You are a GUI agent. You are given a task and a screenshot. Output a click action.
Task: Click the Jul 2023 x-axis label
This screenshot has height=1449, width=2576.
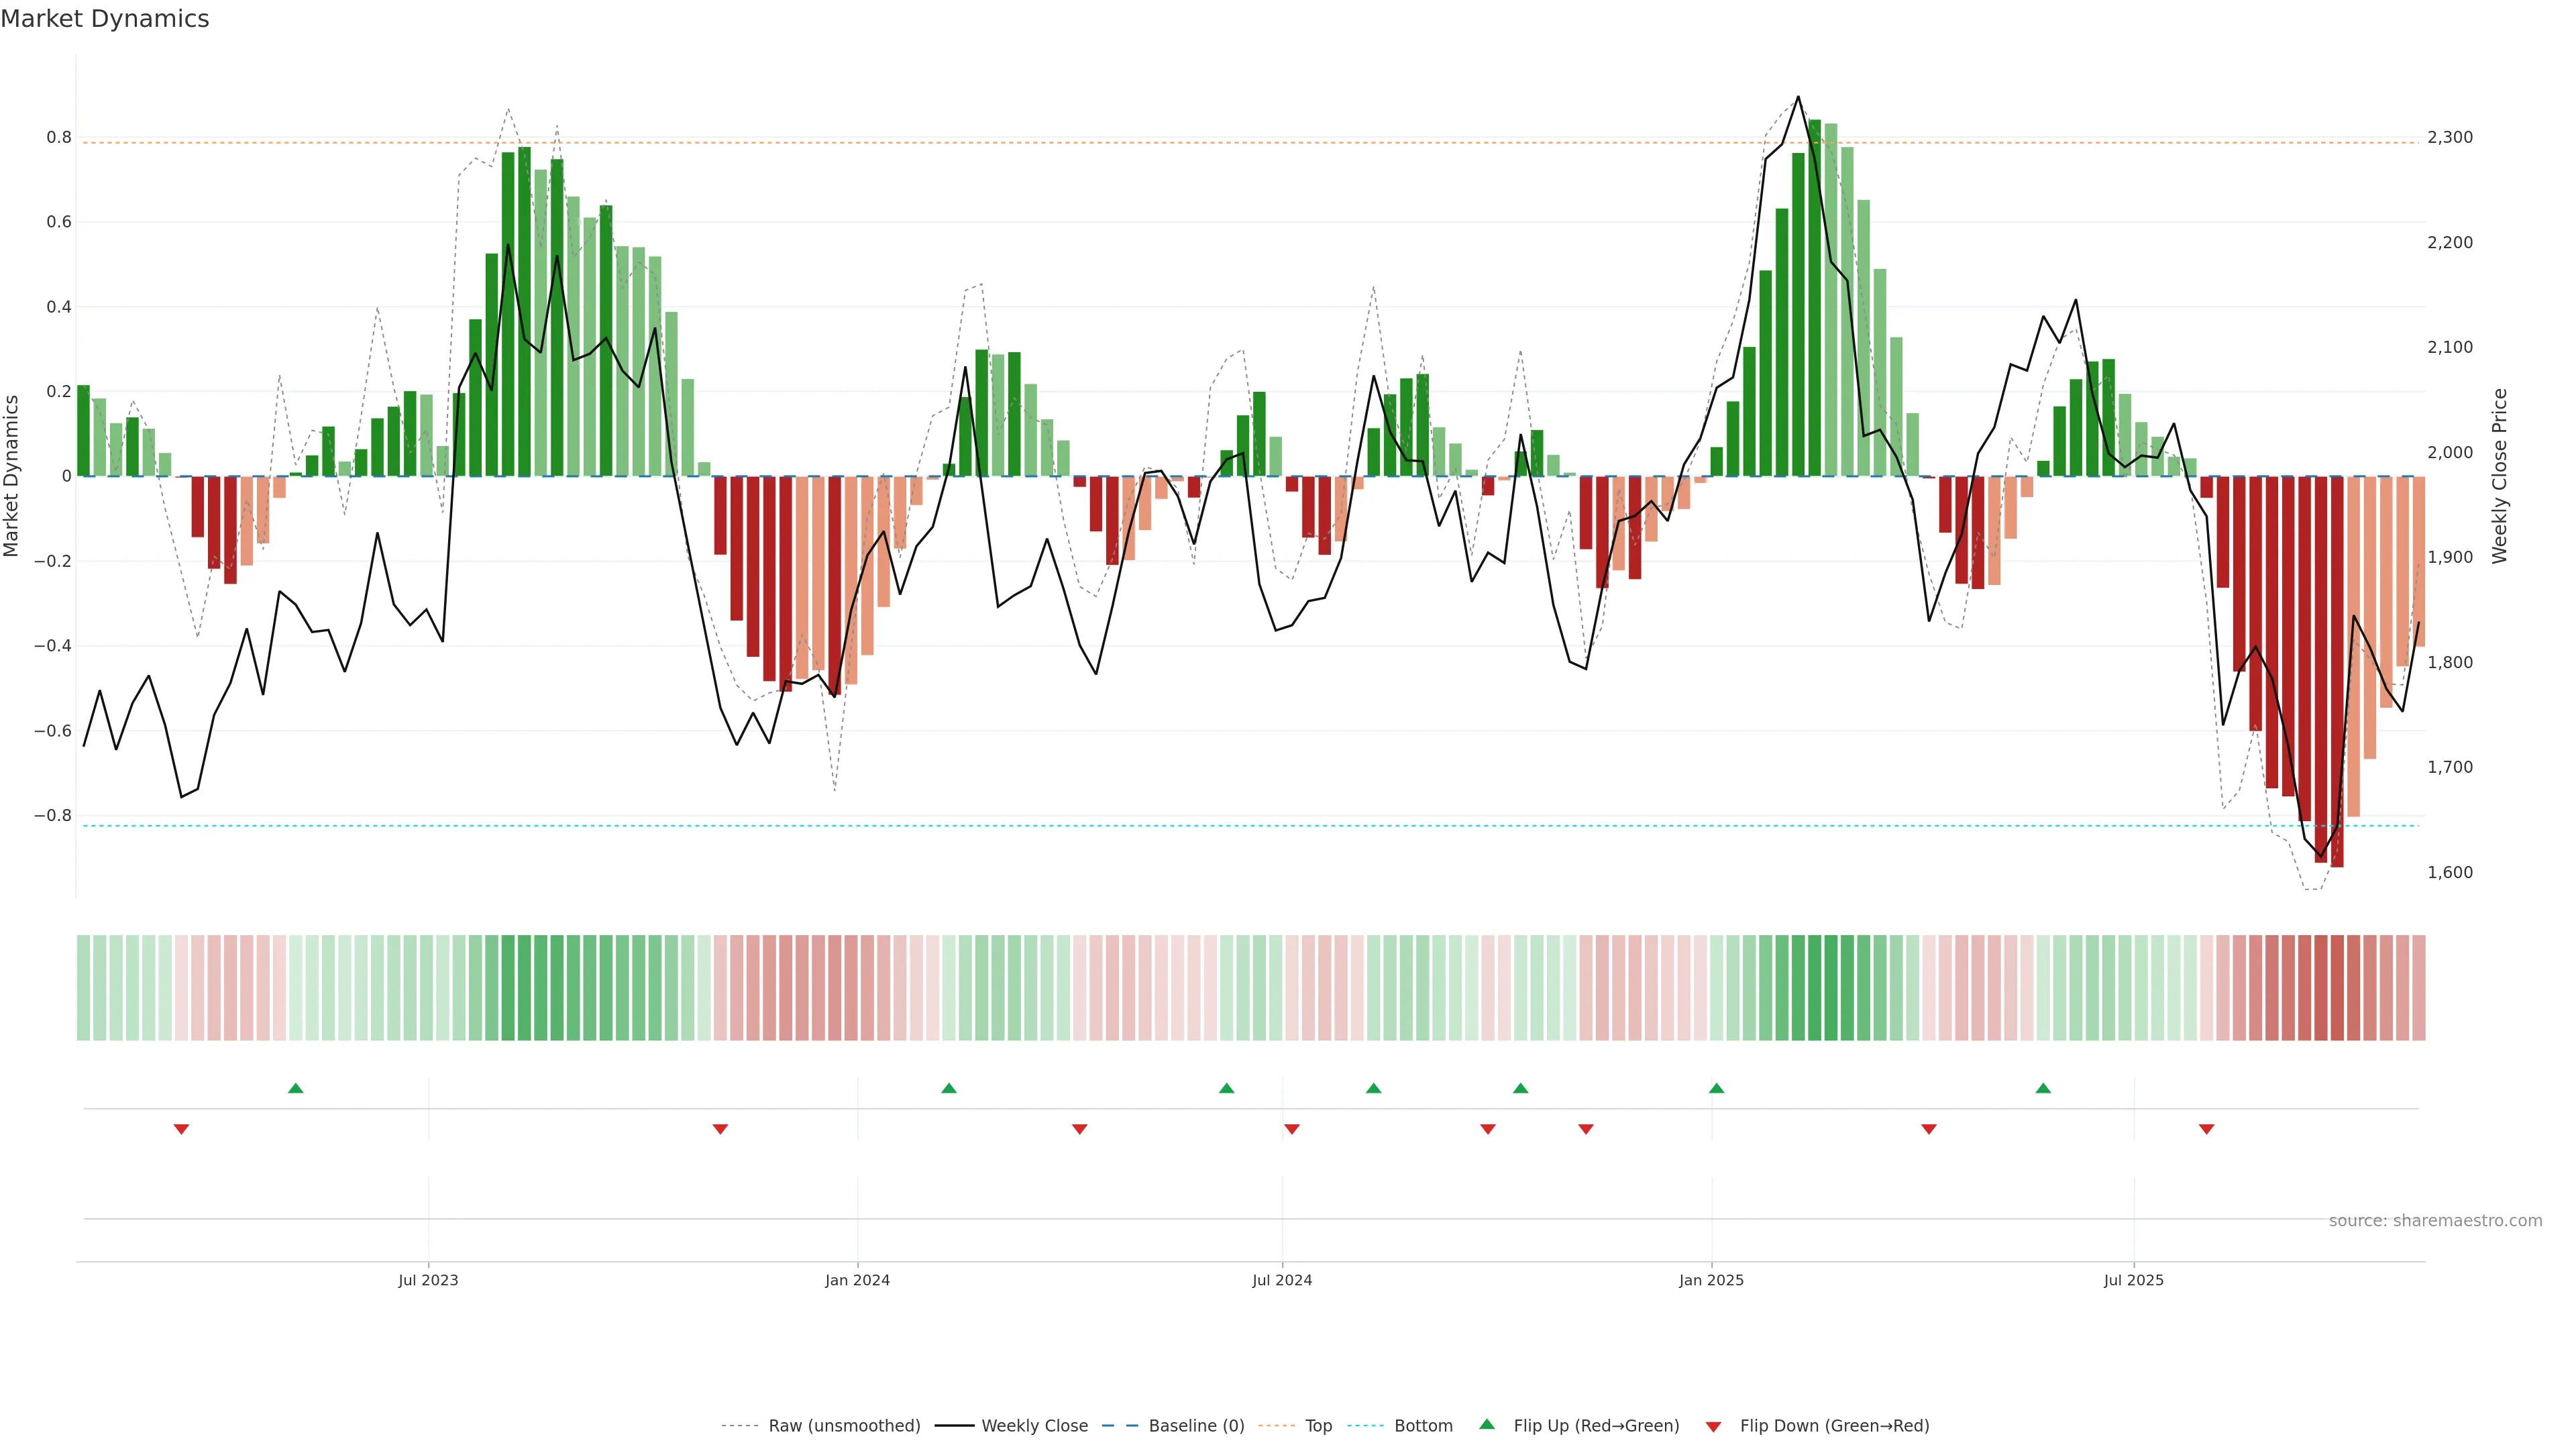(x=428, y=1280)
